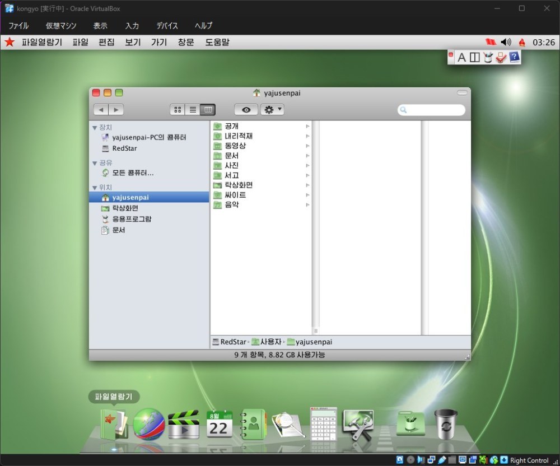Click the red flag tray icon

pyautogui.click(x=491, y=42)
